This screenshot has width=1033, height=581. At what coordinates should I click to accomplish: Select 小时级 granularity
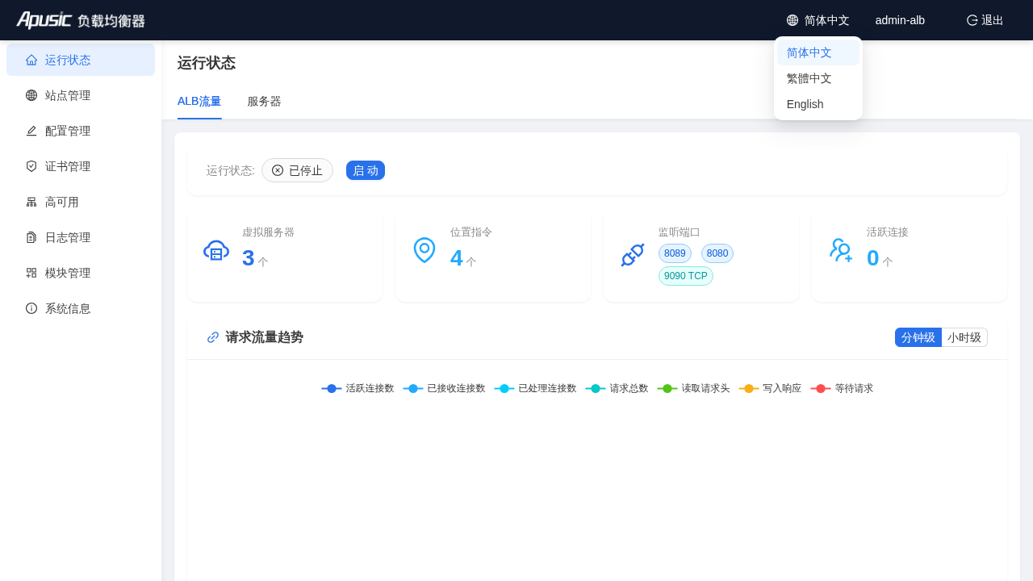[x=964, y=337]
